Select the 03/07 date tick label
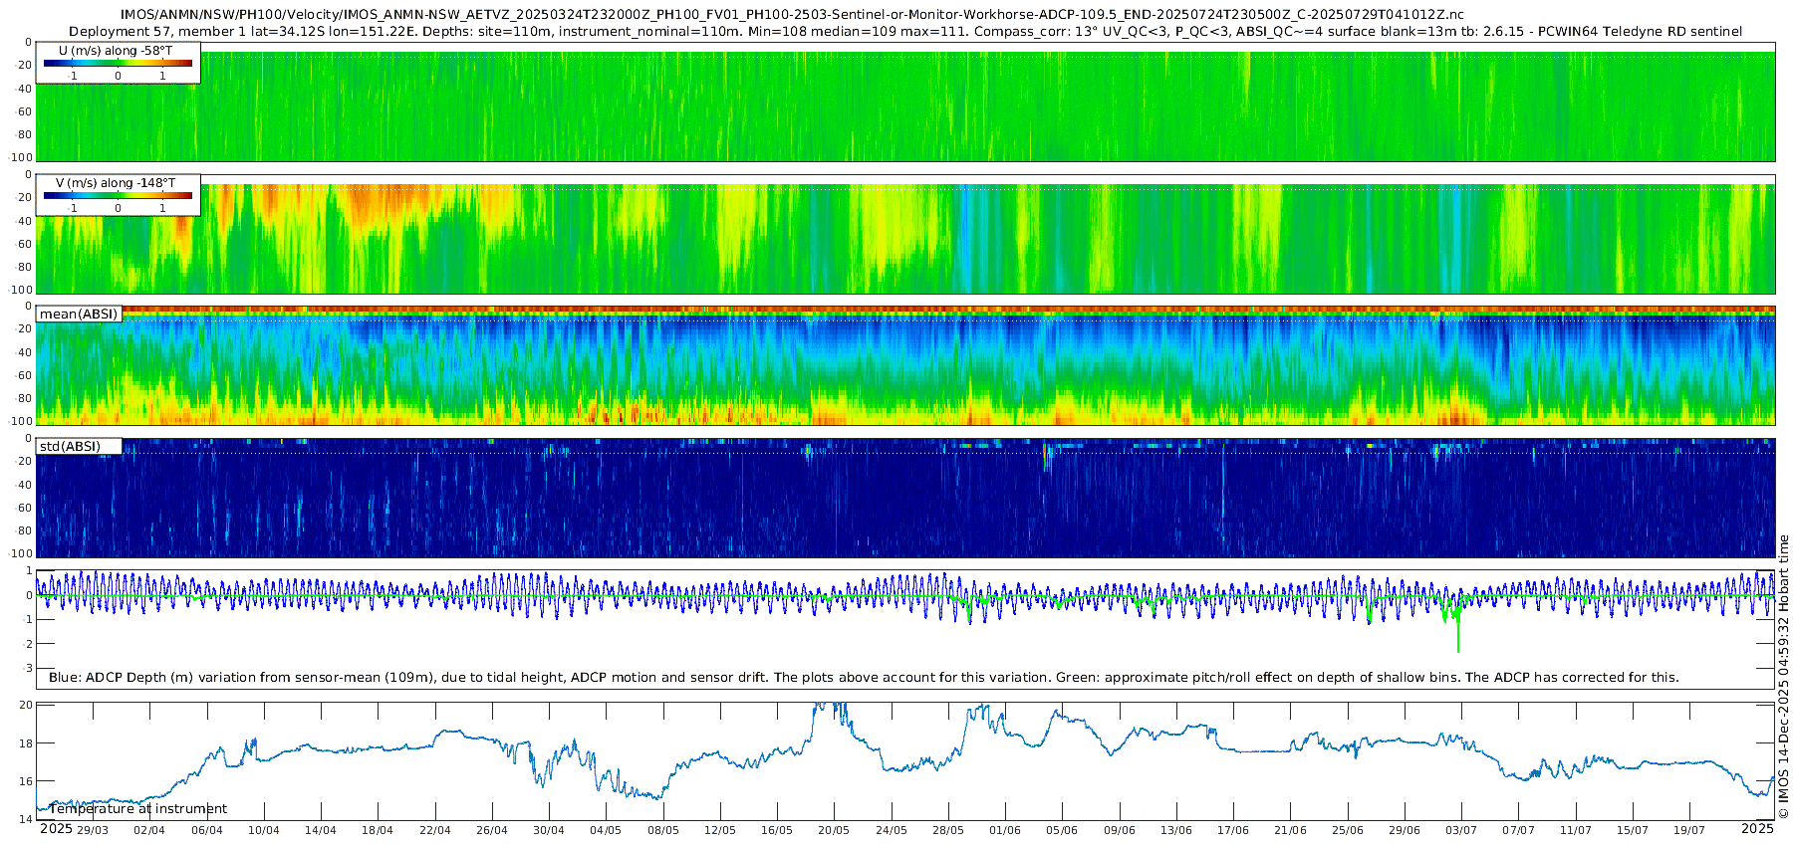 [x=1461, y=830]
